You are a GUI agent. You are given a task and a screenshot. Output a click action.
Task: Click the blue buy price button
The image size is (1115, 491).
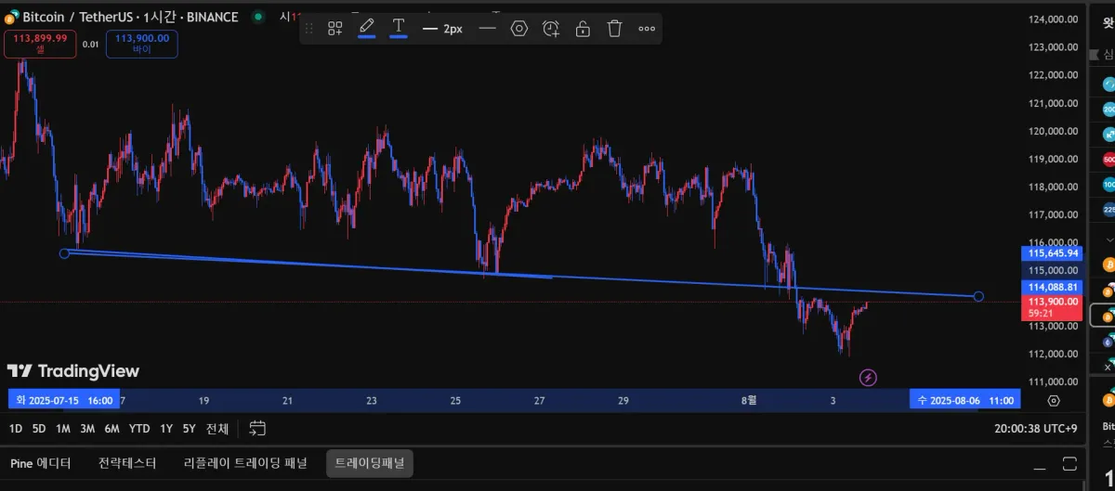[x=142, y=44]
